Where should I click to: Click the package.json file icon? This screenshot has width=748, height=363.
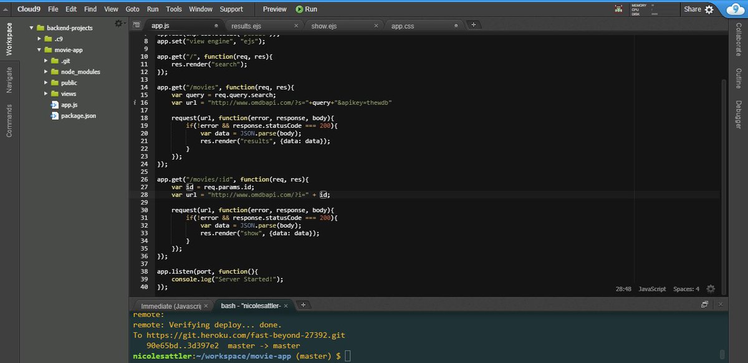coord(55,115)
